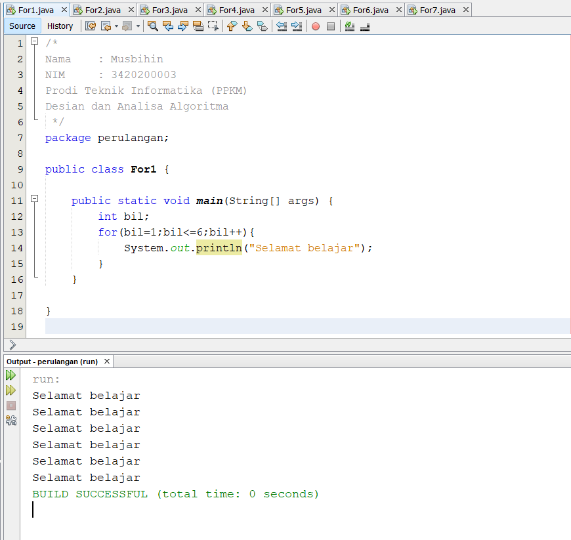Click the Back navigation icon
The height and width of the screenshot is (540, 571).
(106, 26)
